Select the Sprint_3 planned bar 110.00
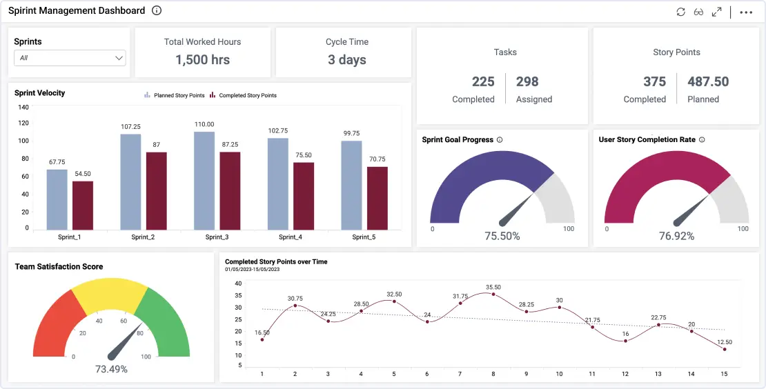 [204, 181]
